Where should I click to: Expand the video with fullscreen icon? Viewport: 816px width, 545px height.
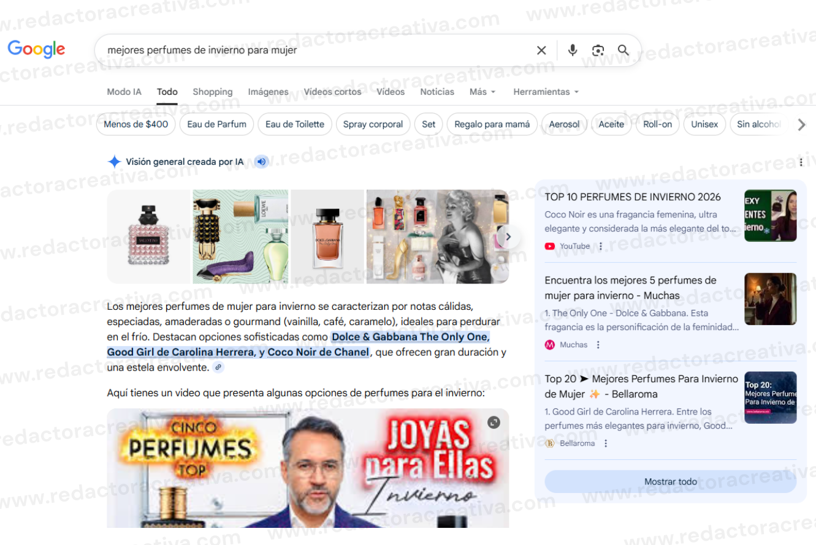pos(494,422)
